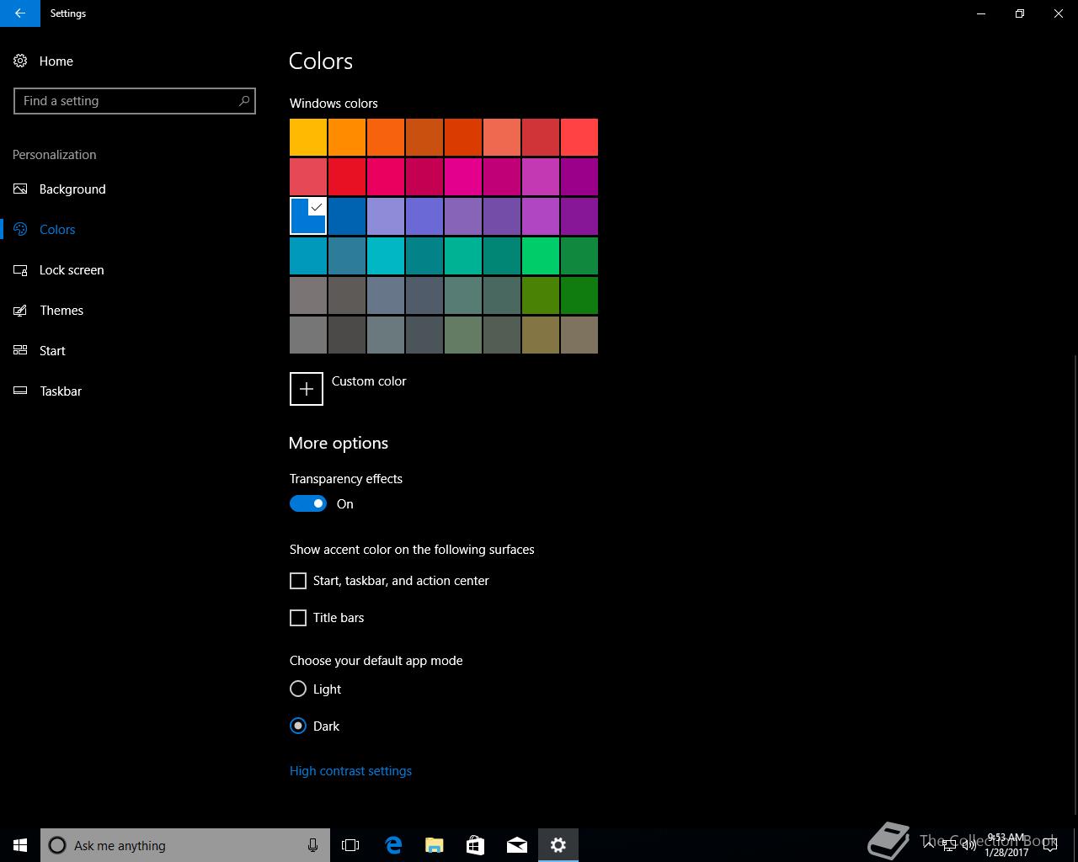Viewport: 1078px width, 862px height.
Task: Open Microsoft Edge from the taskbar
Action: point(393,845)
